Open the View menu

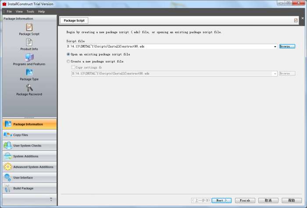click(x=19, y=11)
